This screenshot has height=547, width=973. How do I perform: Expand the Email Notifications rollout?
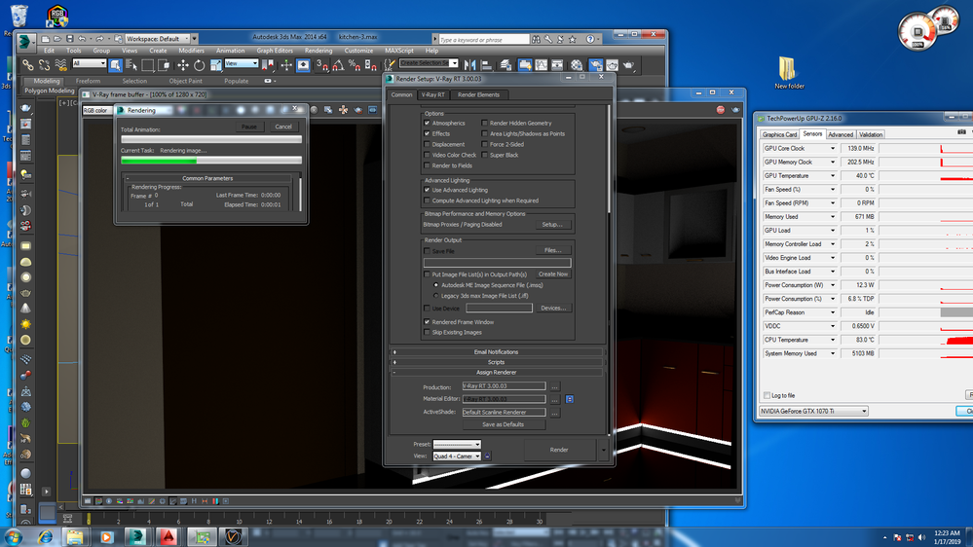tap(496, 351)
